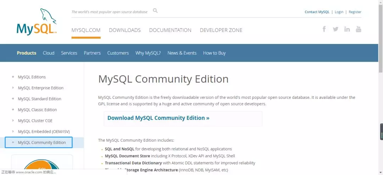This screenshot has height=175, width=383.
Task: Select Why MySQL? in blue navigation bar
Action: (148, 53)
